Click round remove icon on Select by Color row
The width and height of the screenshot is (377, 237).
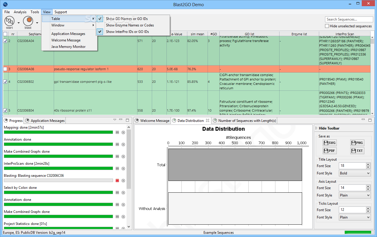123,192
